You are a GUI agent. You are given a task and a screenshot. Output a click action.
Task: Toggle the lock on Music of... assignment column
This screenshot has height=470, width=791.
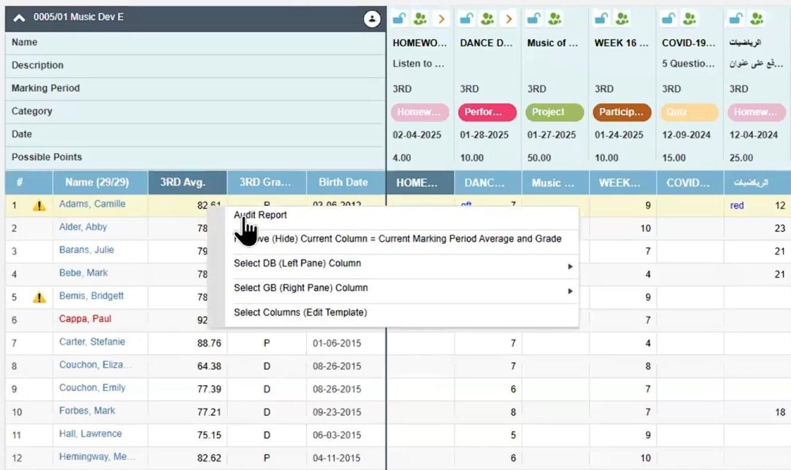534,18
